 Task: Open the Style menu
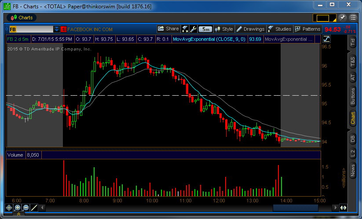point(224,29)
